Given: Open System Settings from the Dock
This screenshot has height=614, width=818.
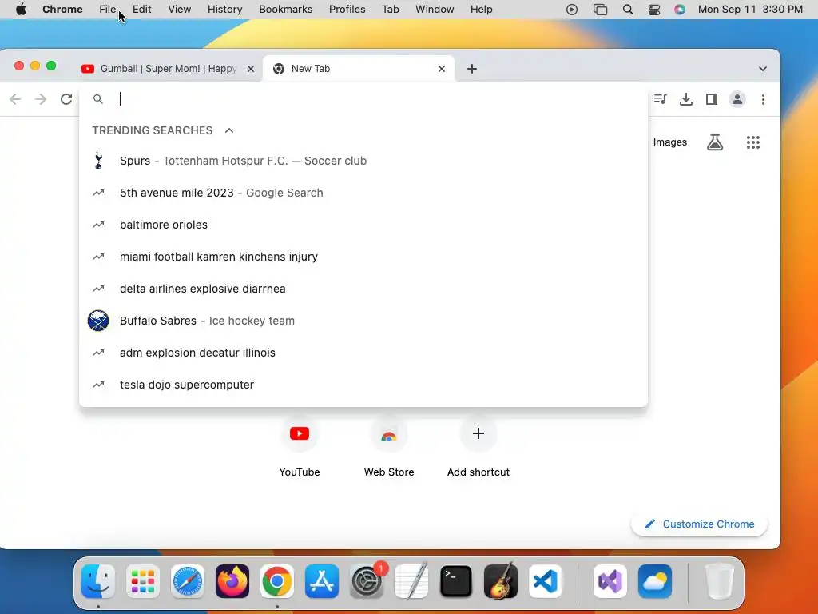Looking at the screenshot, I should click(367, 581).
